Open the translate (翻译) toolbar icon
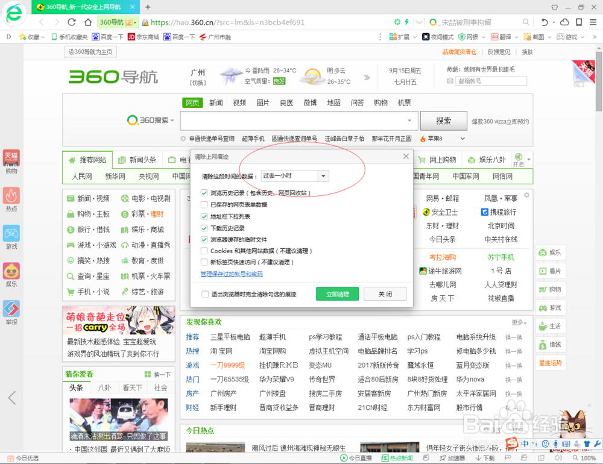 pyautogui.click(x=495, y=37)
